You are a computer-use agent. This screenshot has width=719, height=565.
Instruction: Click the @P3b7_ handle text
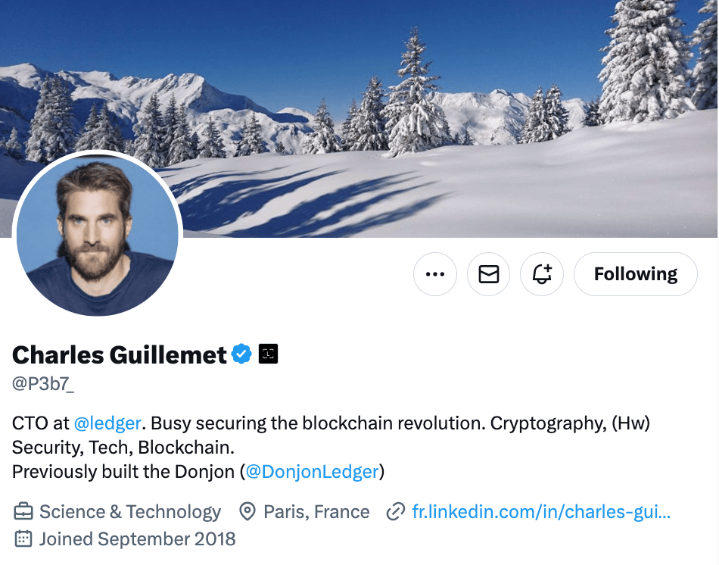pyautogui.click(x=43, y=384)
